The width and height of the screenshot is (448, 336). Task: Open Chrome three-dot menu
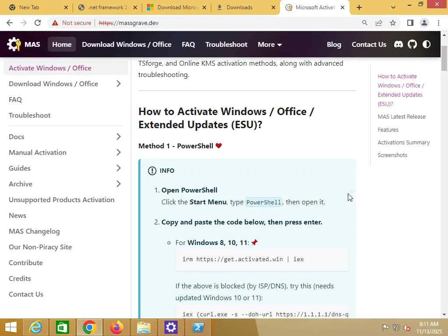pos(438,23)
